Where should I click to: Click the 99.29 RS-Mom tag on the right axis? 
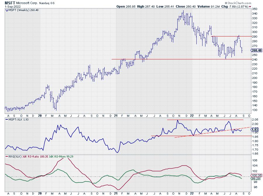(x=256, y=179)
